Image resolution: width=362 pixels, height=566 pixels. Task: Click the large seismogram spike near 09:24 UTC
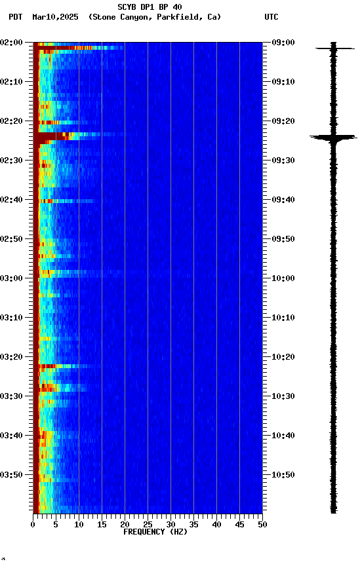point(333,137)
